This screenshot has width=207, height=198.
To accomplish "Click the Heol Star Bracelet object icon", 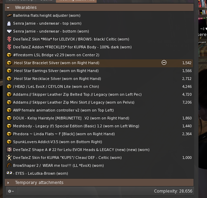I will click(9, 63).
